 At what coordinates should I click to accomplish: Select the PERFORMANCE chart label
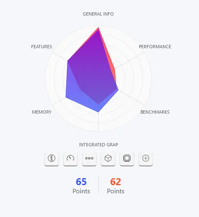pyautogui.click(x=155, y=47)
